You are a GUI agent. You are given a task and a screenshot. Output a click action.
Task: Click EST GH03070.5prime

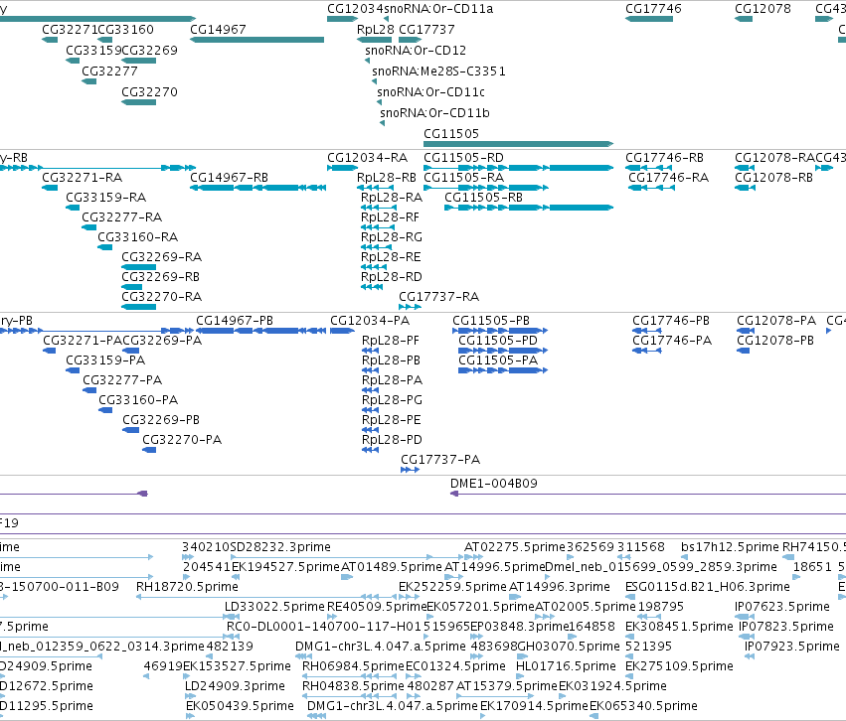tap(569, 647)
